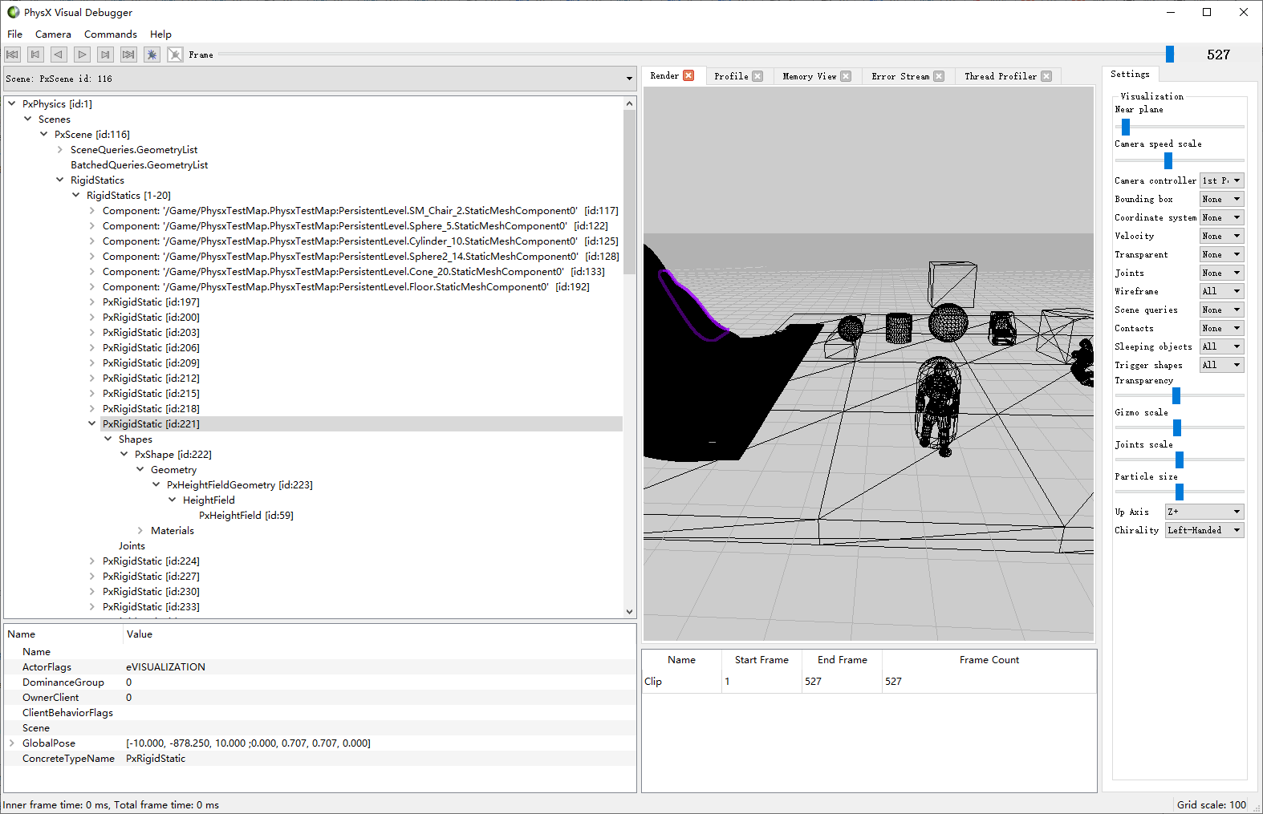Click the connect icon in toolbar
This screenshot has height=814, width=1263.
[x=152, y=55]
